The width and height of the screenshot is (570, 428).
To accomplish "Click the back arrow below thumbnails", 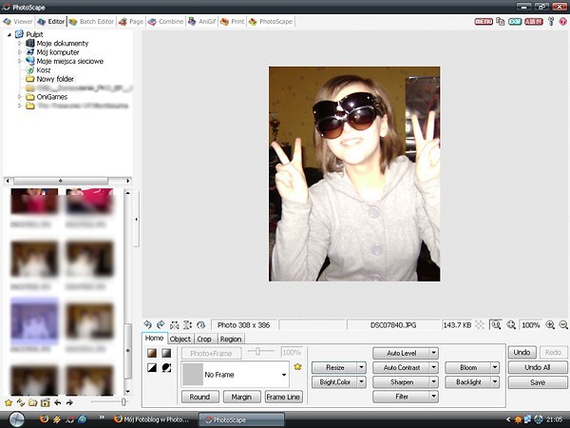I will (x=57, y=402).
